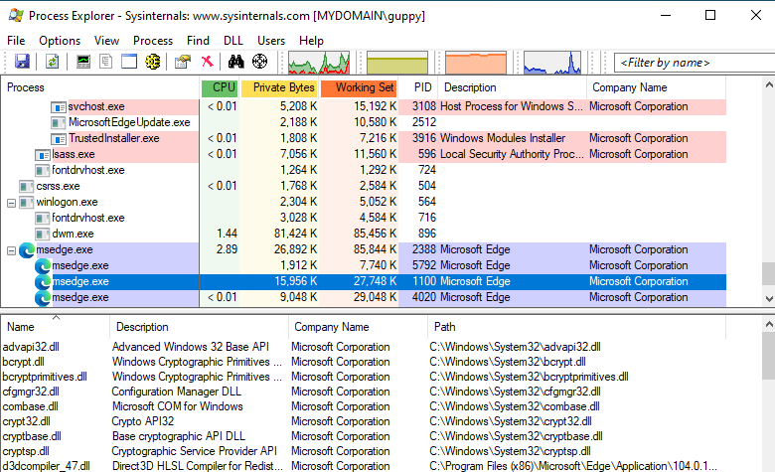Click Edge icon of msedge.exe PID 1100

[43, 282]
